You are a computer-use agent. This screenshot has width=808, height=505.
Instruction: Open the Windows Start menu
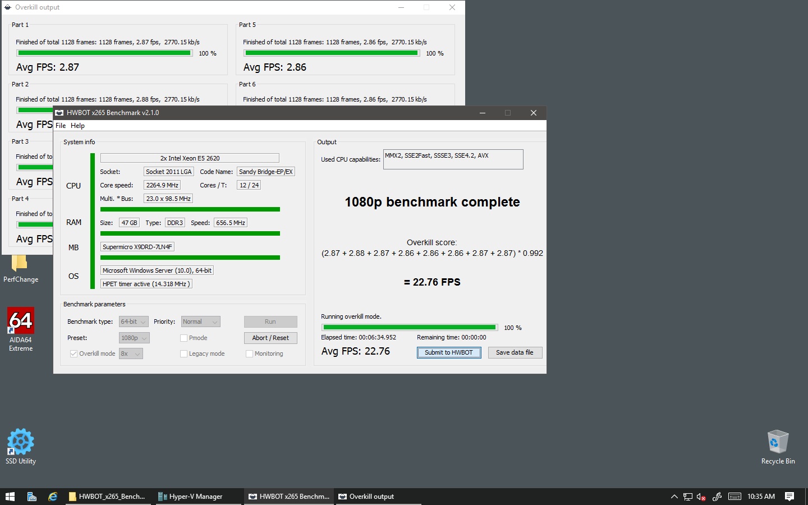click(x=10, y=497)
